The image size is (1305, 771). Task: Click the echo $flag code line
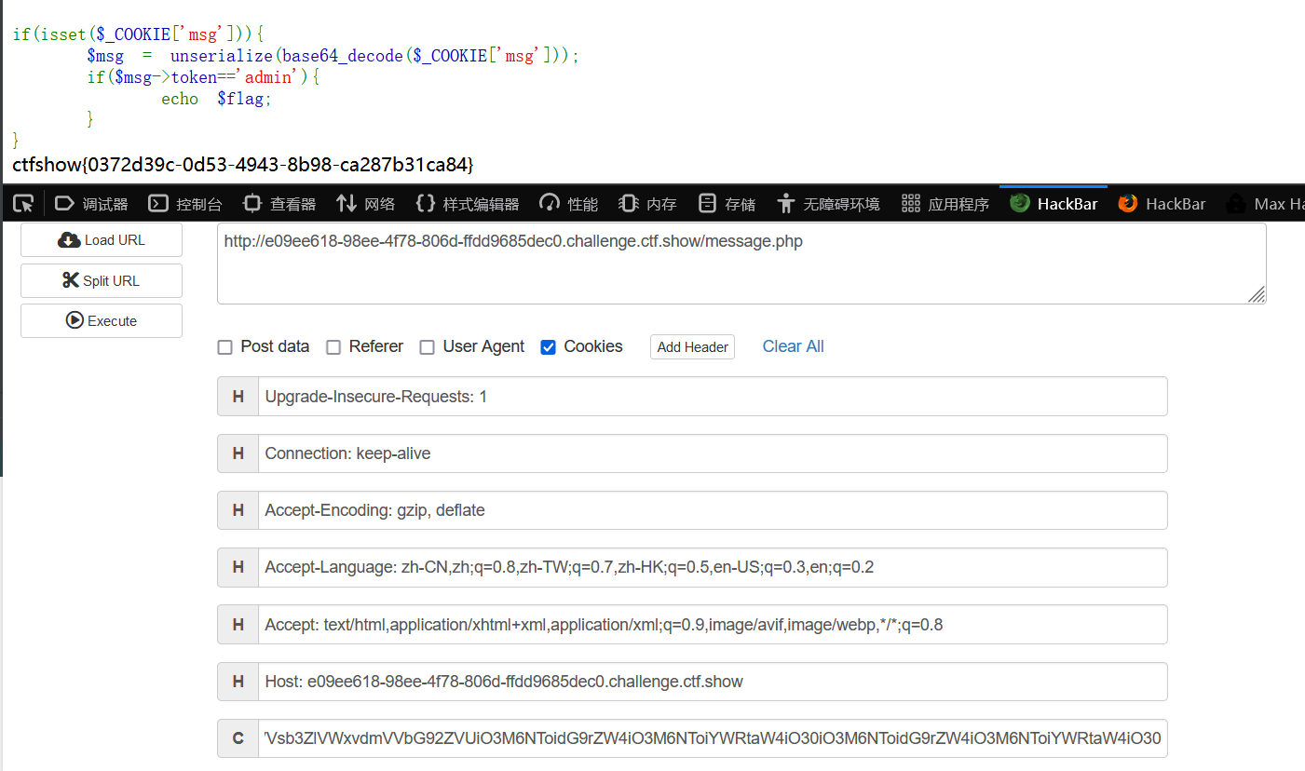point(216,99)
